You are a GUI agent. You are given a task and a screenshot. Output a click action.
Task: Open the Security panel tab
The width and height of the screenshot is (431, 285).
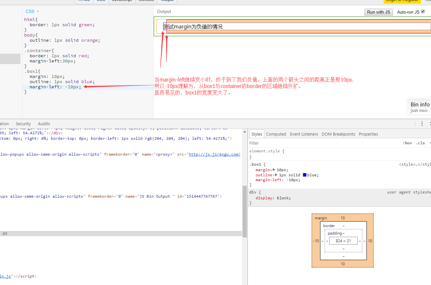click(23, 124)
